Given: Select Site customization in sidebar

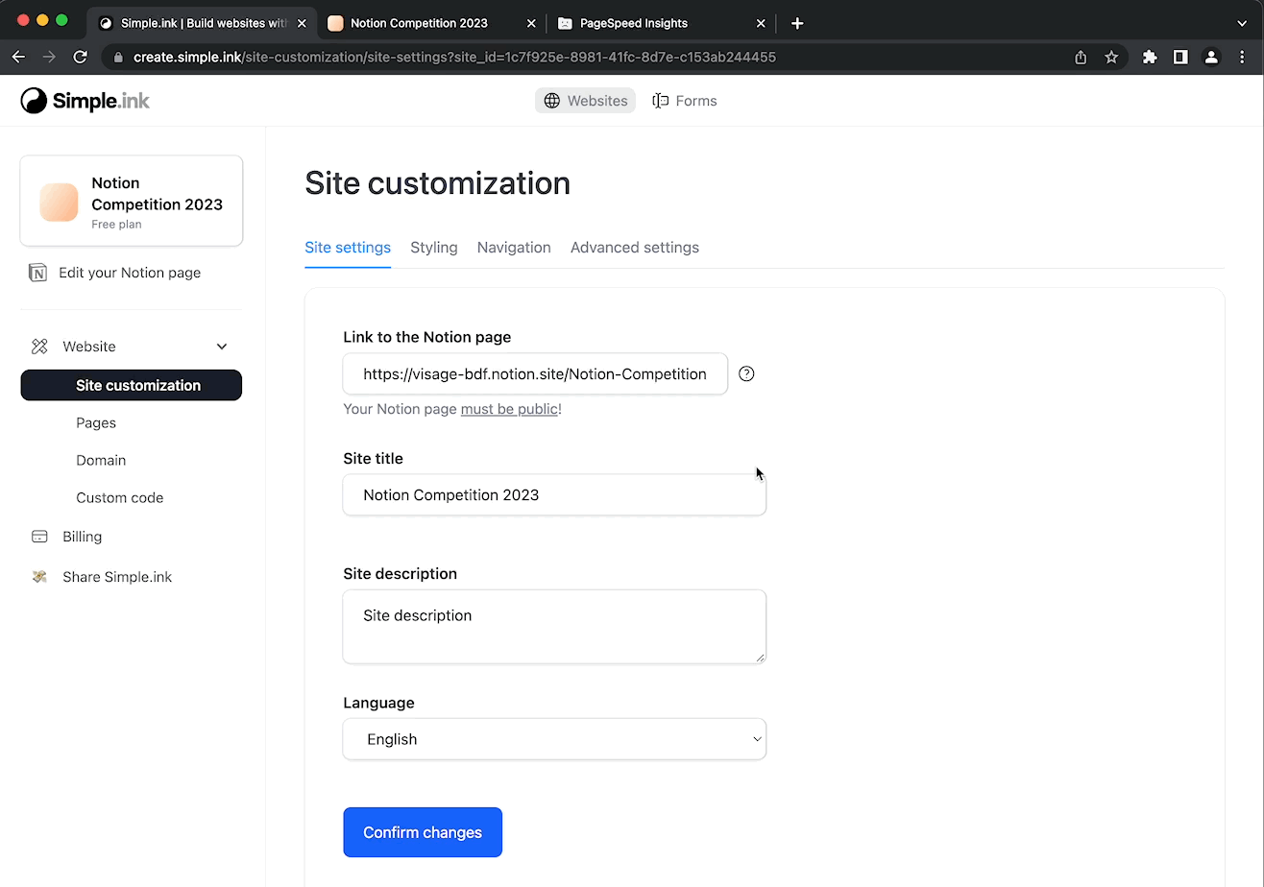Looking at the screenshot, I should tap(132, 385).
